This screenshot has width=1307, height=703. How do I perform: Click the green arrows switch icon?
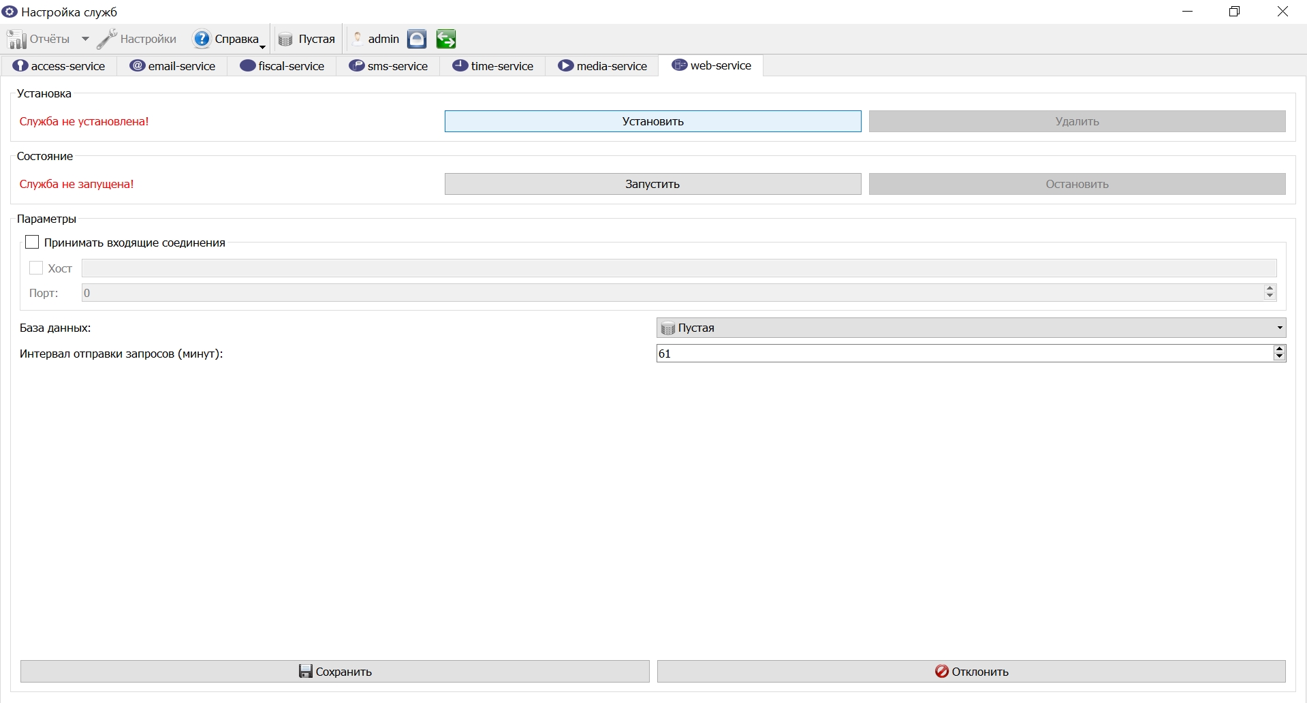pos(446,39)
